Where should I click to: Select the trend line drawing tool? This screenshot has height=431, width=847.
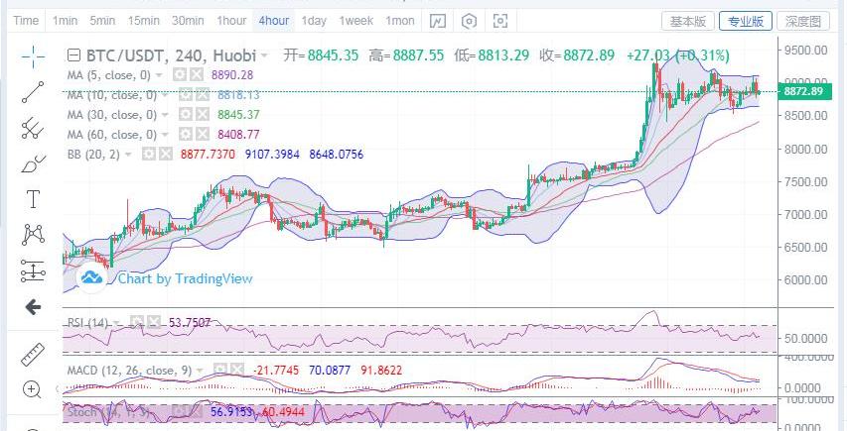coord(33,91)
